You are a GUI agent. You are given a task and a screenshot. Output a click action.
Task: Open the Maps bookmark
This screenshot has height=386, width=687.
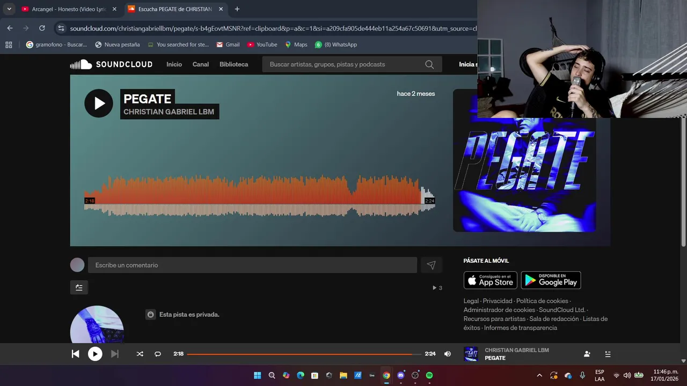[x=296, y=44]
